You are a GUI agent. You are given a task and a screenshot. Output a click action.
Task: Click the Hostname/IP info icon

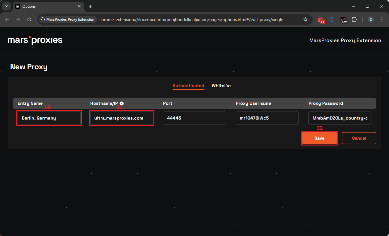122,103
